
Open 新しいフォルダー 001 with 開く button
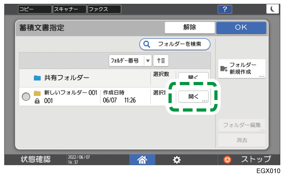click(194, 97)
